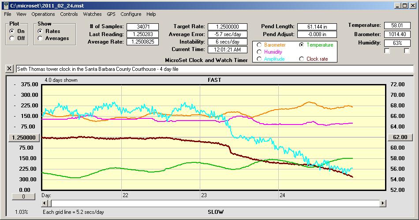
Task: Open the Controls menu
Action: click(x=69, y=14)
